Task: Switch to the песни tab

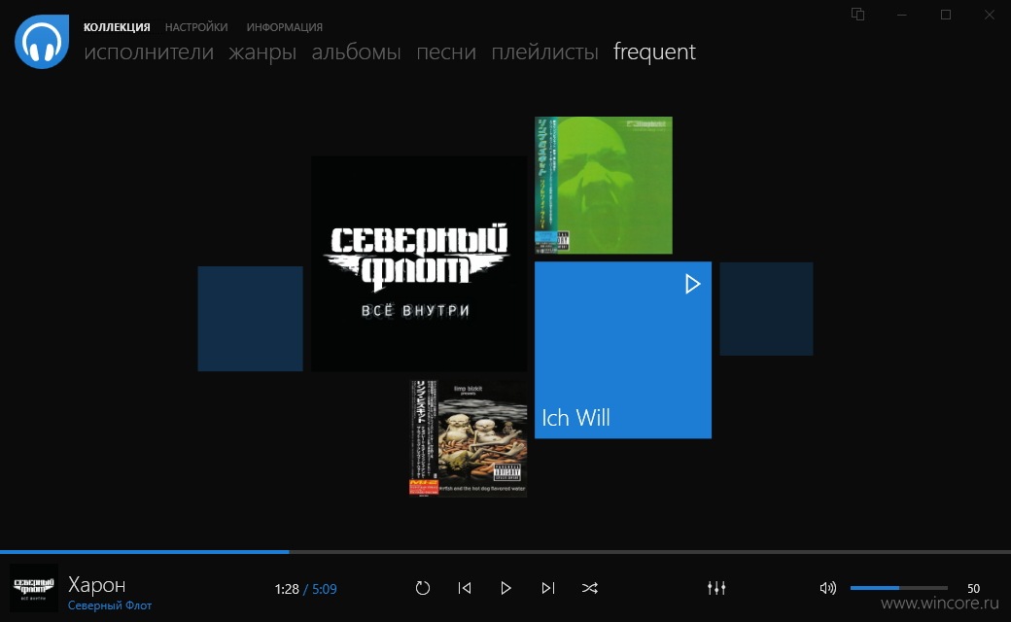Action: [x=446, y=52]
